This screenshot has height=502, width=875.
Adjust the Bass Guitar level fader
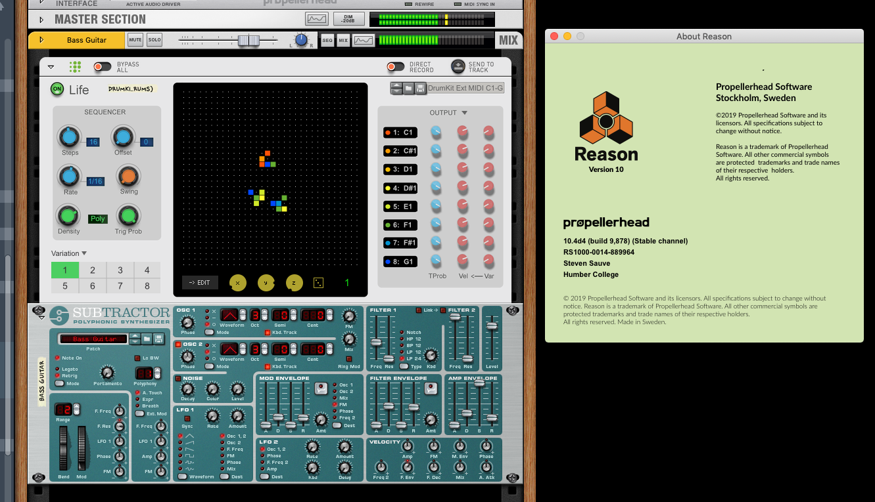point(248,41)
